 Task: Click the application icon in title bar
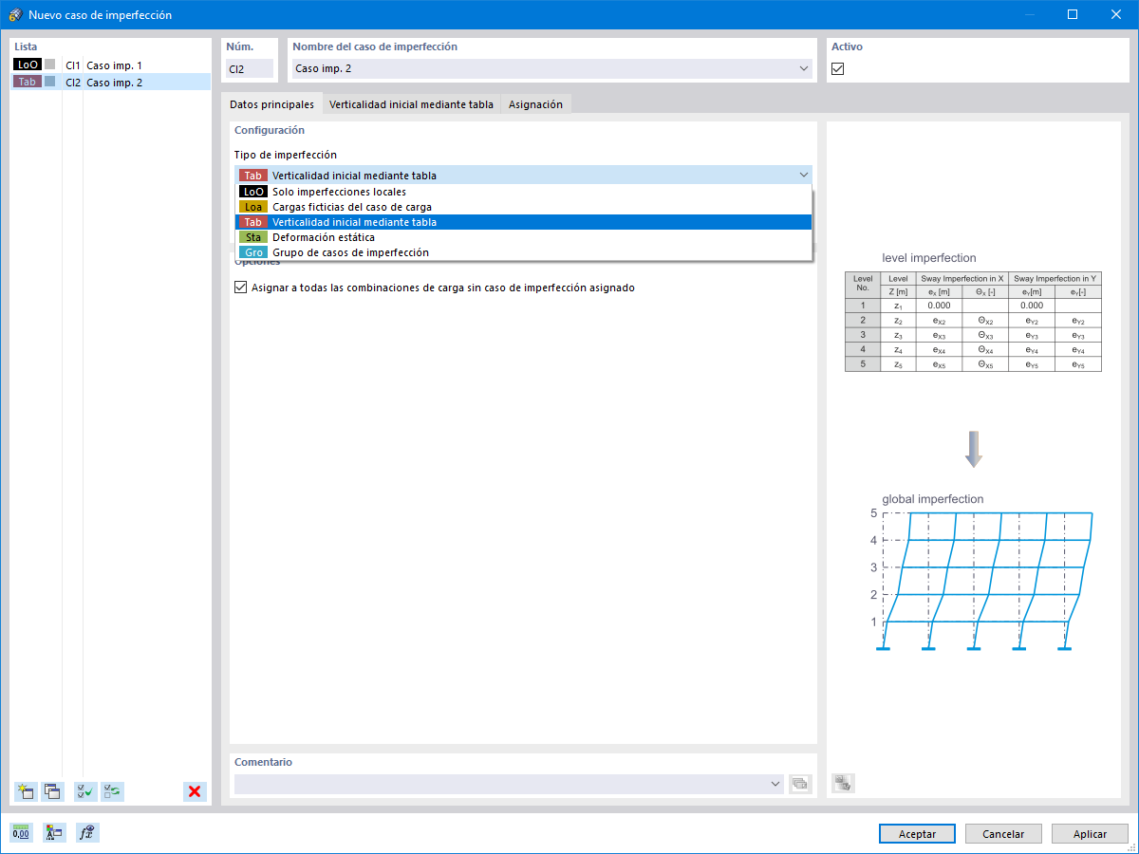coord(14,15)
